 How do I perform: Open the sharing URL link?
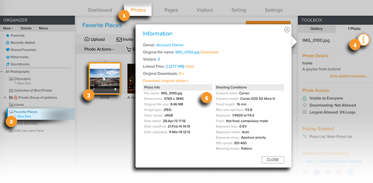click(333, 162)
